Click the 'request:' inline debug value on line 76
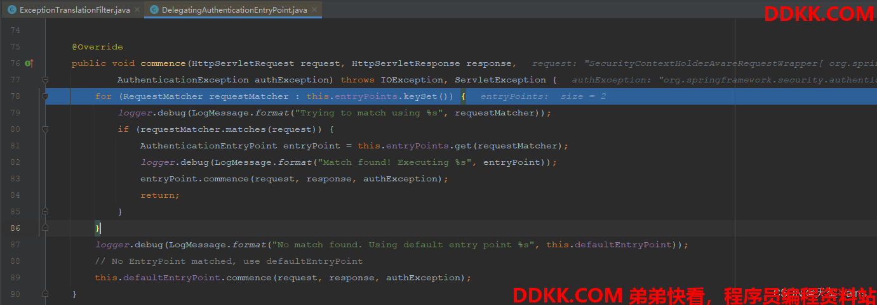Viewport: 877px width, 305px height. click(704, 63)
